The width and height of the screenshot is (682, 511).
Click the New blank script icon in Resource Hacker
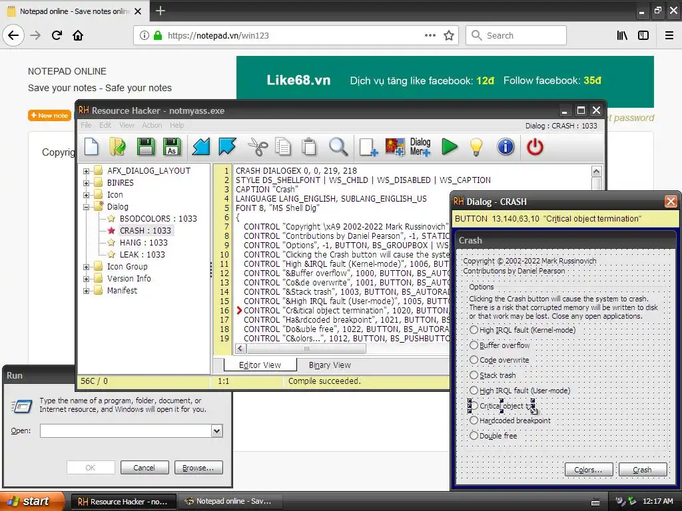91,147
